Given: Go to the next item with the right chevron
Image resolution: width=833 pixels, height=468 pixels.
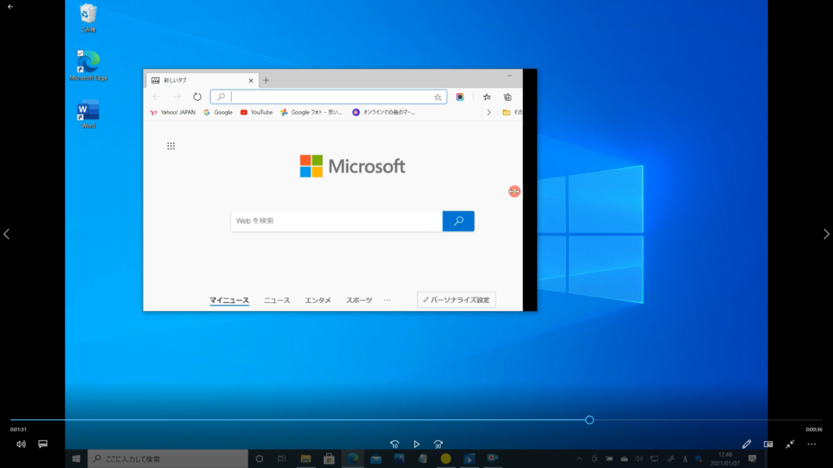Looking at the screenshot, I should pos(826,234).
